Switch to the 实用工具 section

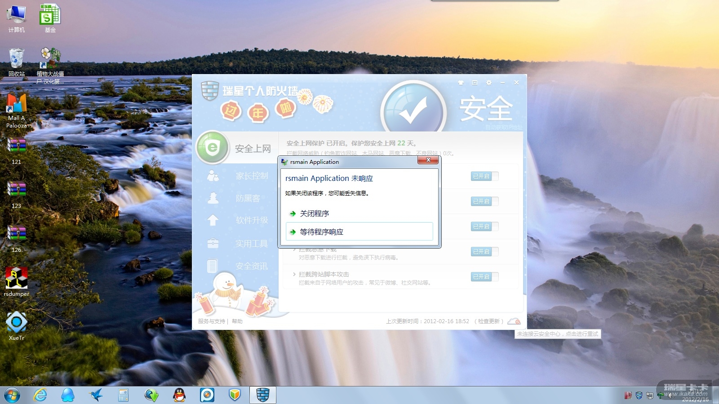tap(252, 244)
